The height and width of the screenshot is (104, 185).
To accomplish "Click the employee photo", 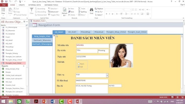I will pyautogui.click(x=121, y=56).
